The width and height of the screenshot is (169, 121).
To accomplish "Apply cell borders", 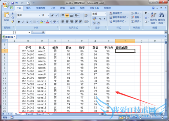I will click(34, 22).
